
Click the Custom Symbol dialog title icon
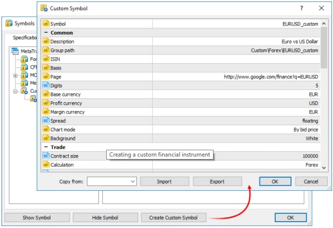(44, 8)
